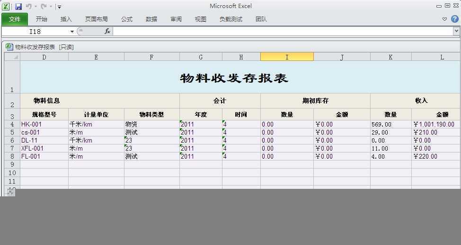Open the undo history dropdown arrow

35,6
